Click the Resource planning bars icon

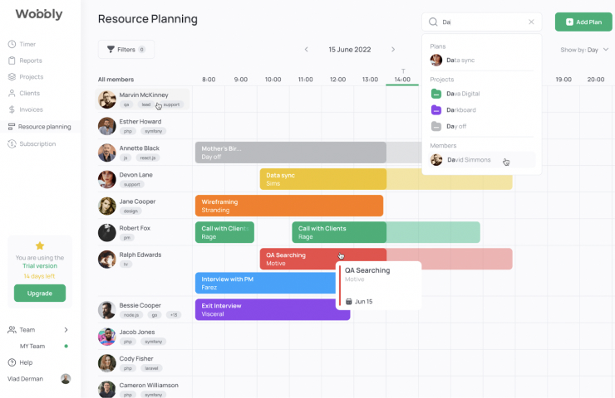(12, 127)
